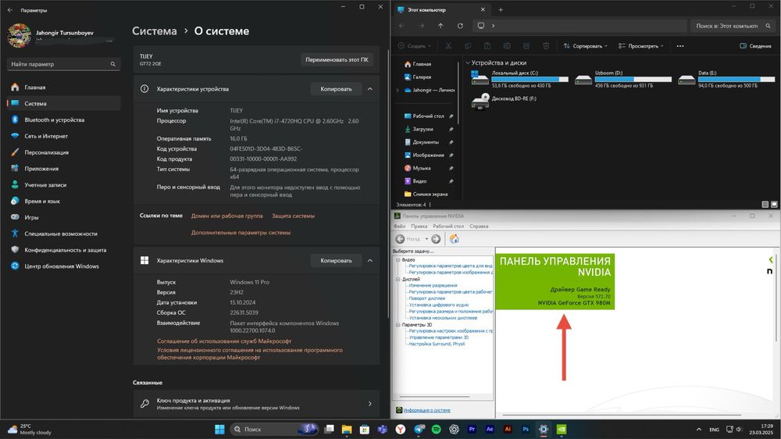Copy Windows specifications with Копировать

pos(336,261)
